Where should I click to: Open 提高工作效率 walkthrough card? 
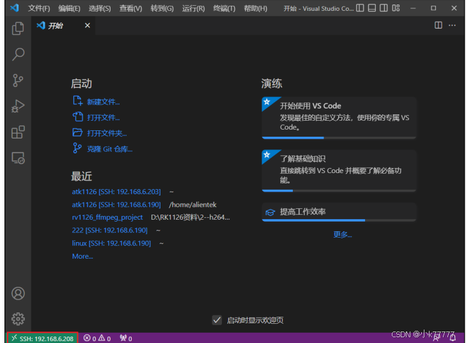point(339,212)
